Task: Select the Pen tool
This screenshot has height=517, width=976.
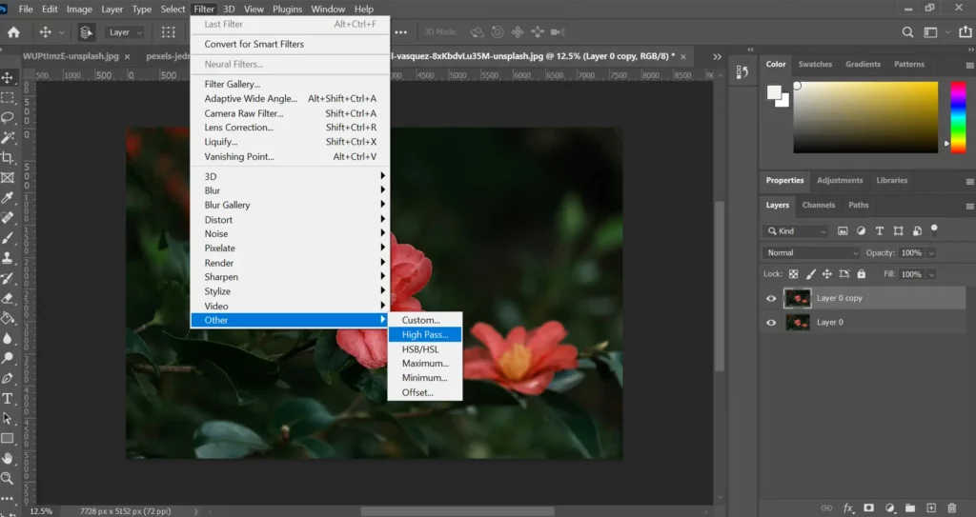Action: [x=8, y=378]
